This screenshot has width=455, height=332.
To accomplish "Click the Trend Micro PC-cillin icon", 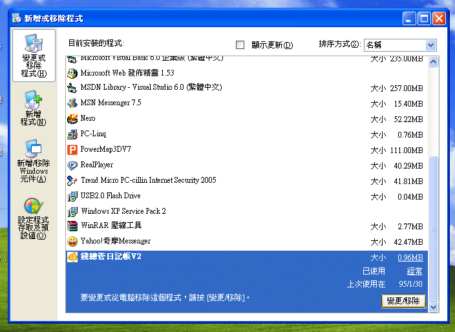I will click(72, 181).
